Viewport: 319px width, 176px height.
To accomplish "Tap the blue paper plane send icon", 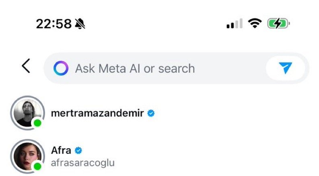I will pos(285,68).
